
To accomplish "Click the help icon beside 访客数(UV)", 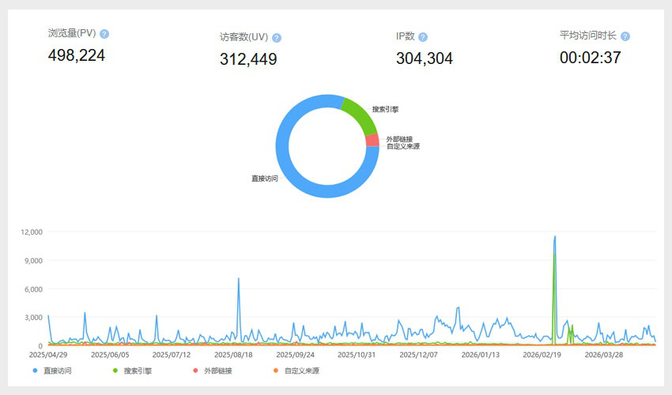I will tap(277, 38).
